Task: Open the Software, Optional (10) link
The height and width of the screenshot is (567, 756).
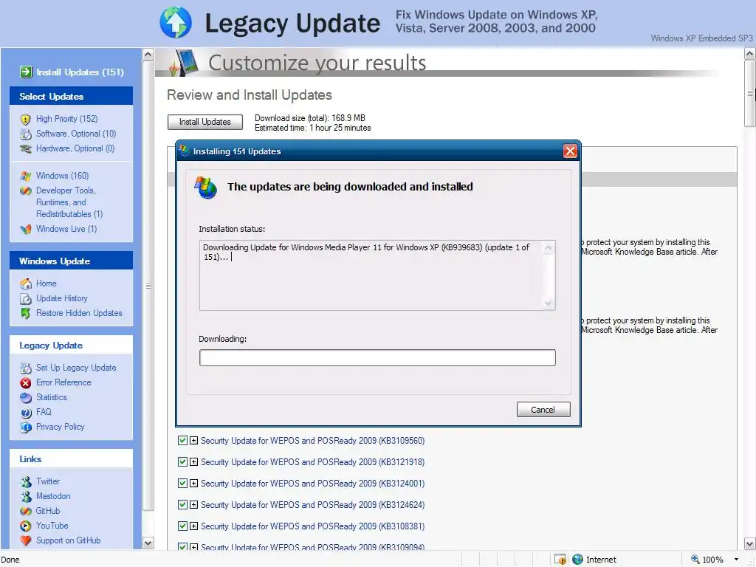Action: click(x=76, y=134)
